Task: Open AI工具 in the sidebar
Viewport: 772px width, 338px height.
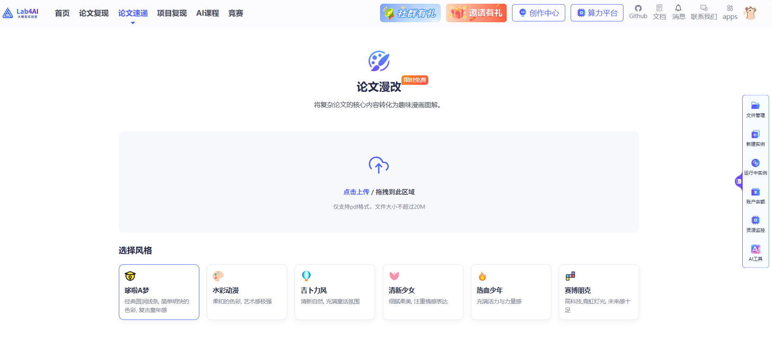Action: [x=755, y=253]
